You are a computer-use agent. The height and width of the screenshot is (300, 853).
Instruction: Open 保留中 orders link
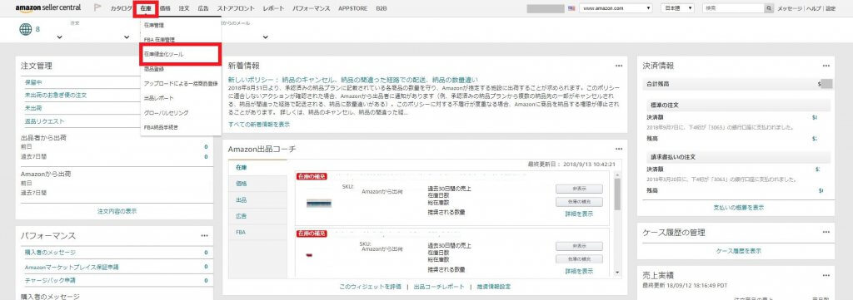coord(33,82)
